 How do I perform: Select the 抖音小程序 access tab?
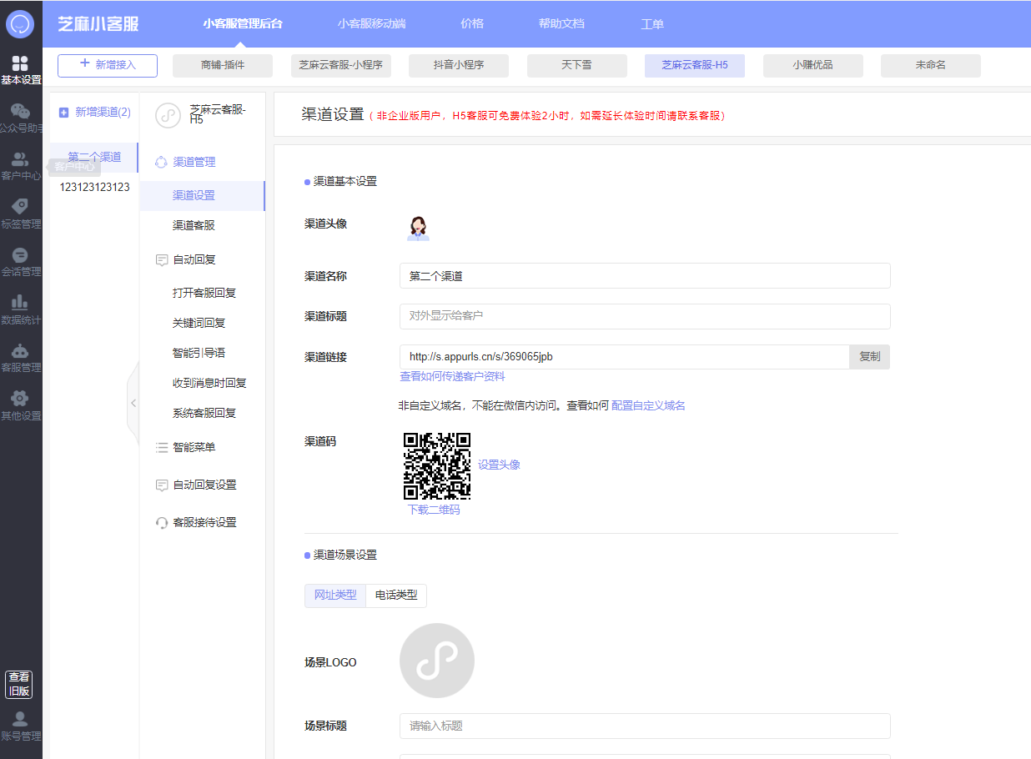tap(459, 65)
